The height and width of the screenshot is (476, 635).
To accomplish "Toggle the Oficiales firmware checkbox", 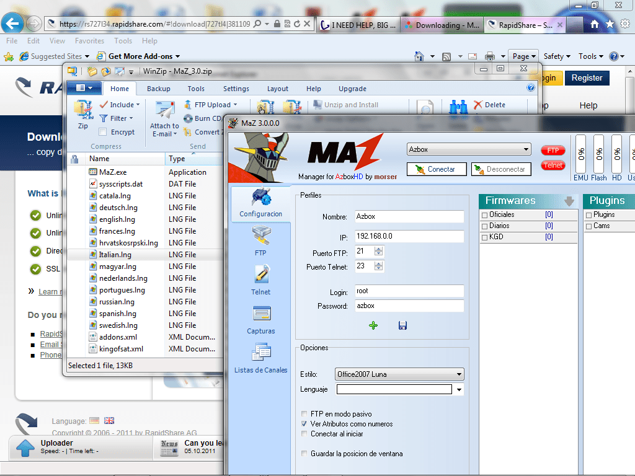I will [x=484, y=215].
